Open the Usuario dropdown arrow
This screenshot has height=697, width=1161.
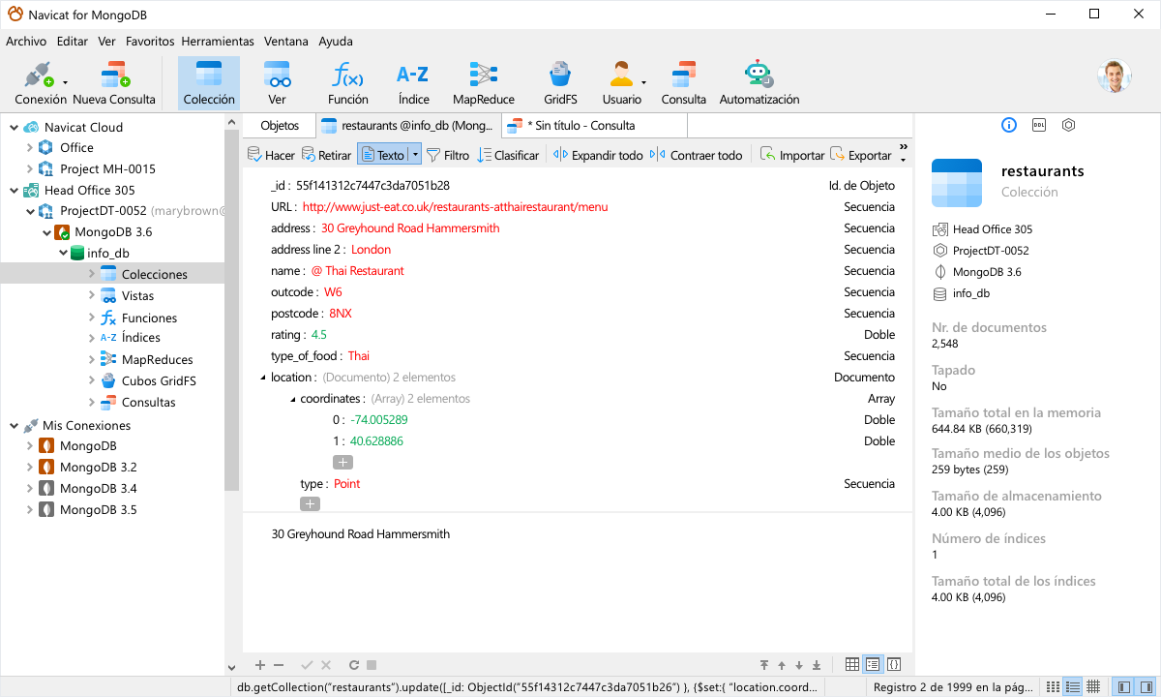point(644,83)
